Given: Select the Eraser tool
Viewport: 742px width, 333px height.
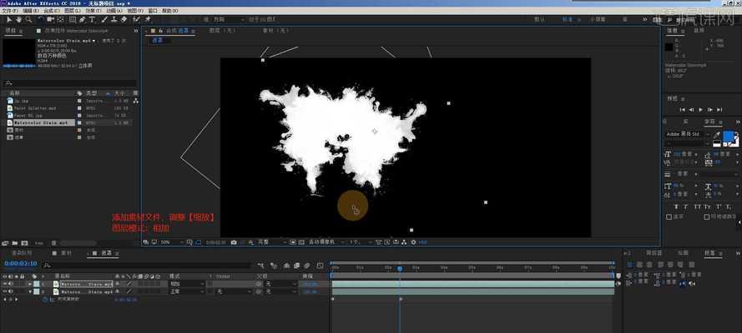Looking at the screenshot, I should [124, 19].
